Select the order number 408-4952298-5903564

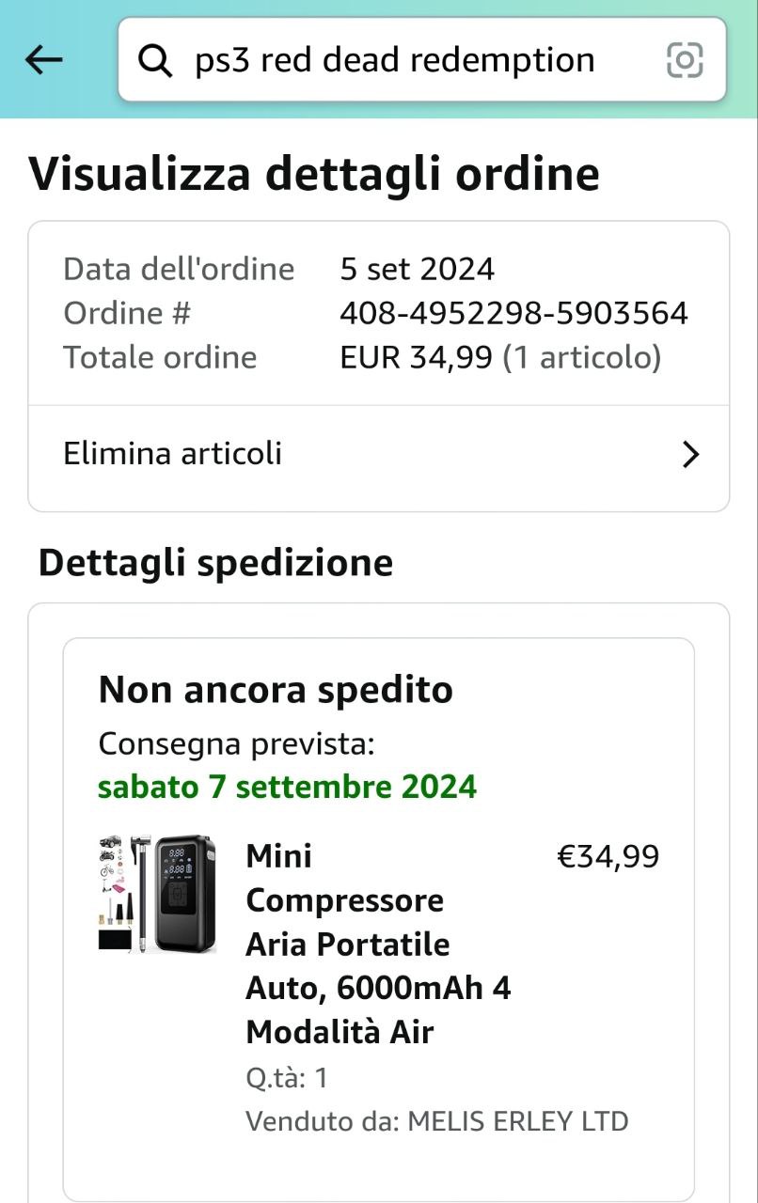click(x=513, y=313)
